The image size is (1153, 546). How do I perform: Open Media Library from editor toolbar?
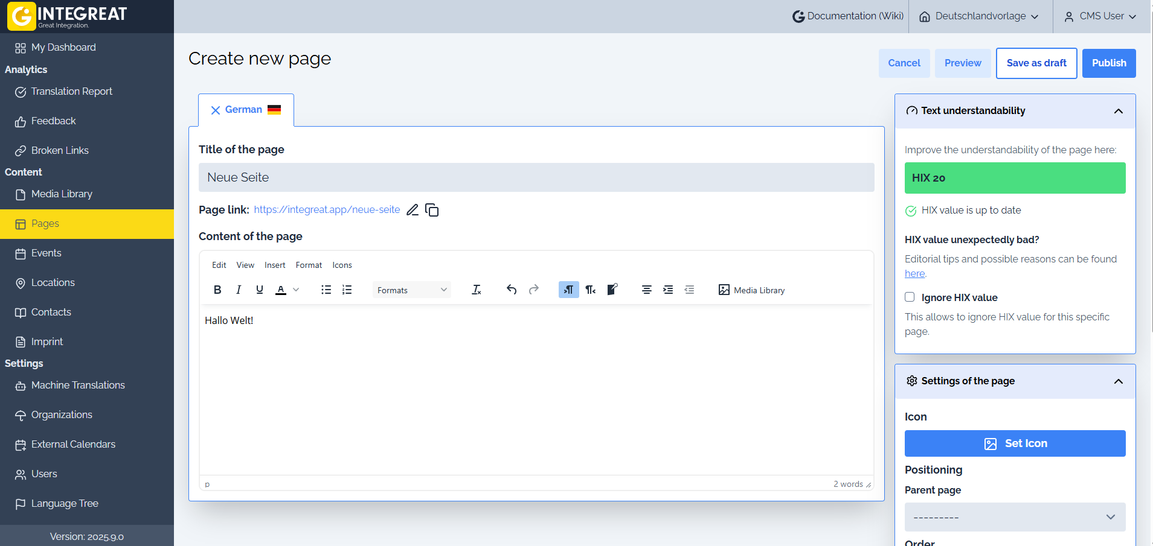point(752,290)
